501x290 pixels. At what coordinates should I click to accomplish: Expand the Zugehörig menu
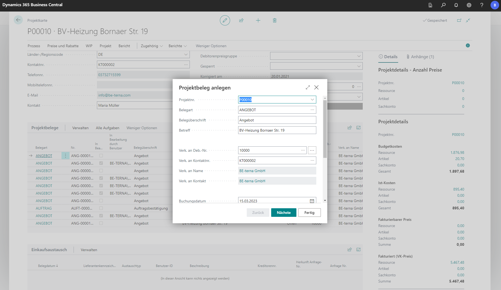pos(152,46)
